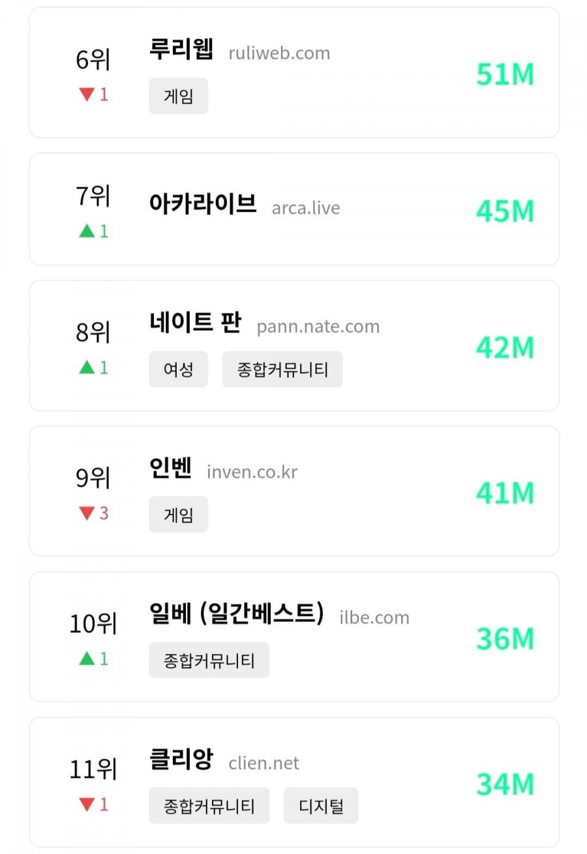Open the inven.co.kr link
This screenshot has width=587, height=854.
252,472
